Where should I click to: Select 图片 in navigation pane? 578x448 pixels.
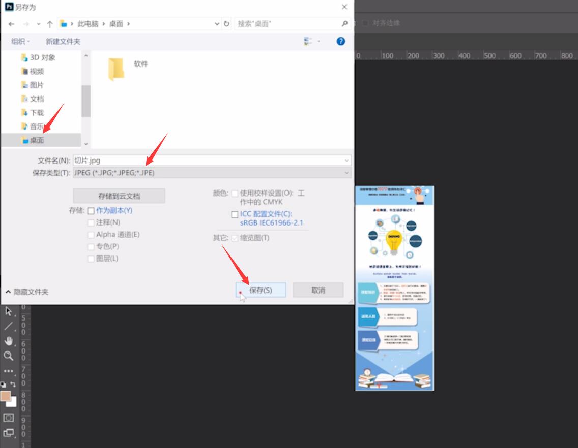click(33, 85)
